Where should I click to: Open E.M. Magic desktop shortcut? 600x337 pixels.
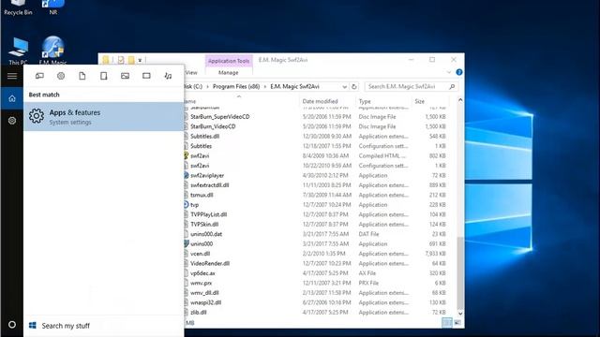click(x=52, y=51)
